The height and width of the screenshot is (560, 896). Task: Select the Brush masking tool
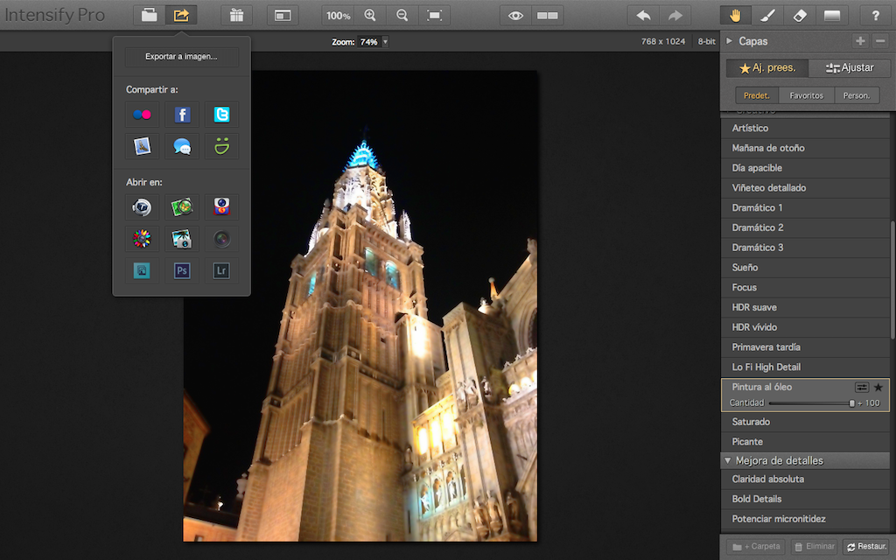click(767, 16)
